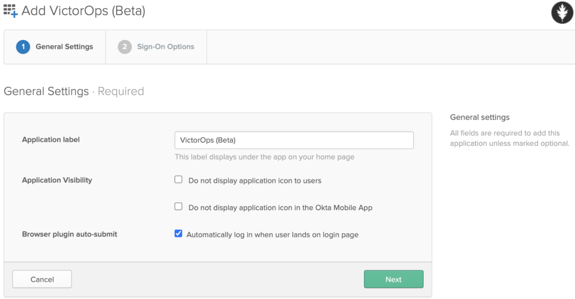The height and width of the screenshot is (299, 575).
Task: Click inside the Application label field
Action: (294, 140)
